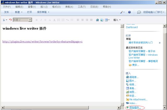Open the paintbrush theme color dropdown
Screen dimensions: 167x110
[122, 12]
